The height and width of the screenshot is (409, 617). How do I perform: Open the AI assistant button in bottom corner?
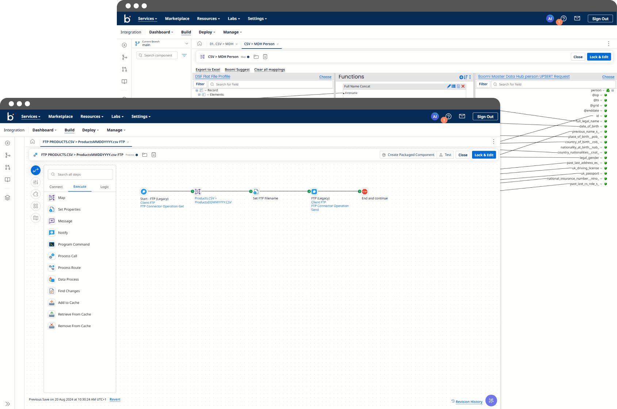(x=491, y=401)
